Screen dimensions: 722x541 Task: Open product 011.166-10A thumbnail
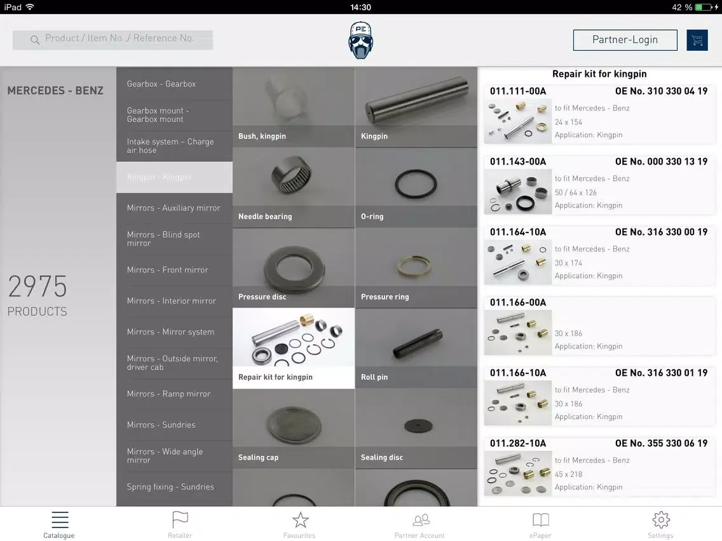pos(518,403)
